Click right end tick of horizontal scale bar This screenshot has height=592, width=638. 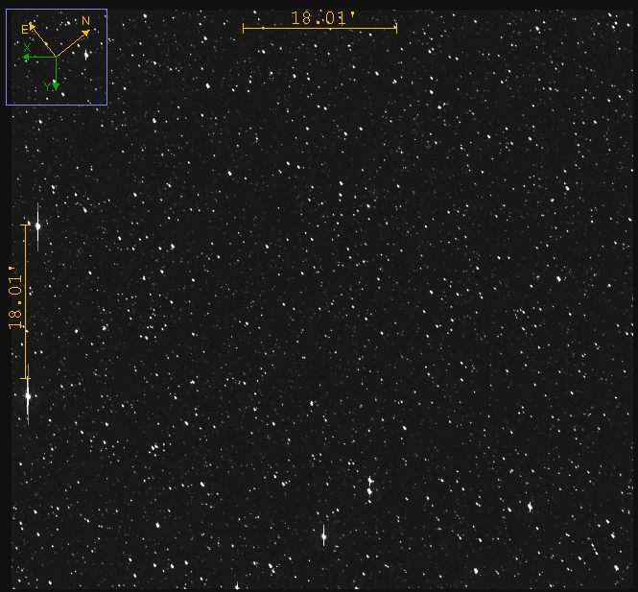coord(396,28)
